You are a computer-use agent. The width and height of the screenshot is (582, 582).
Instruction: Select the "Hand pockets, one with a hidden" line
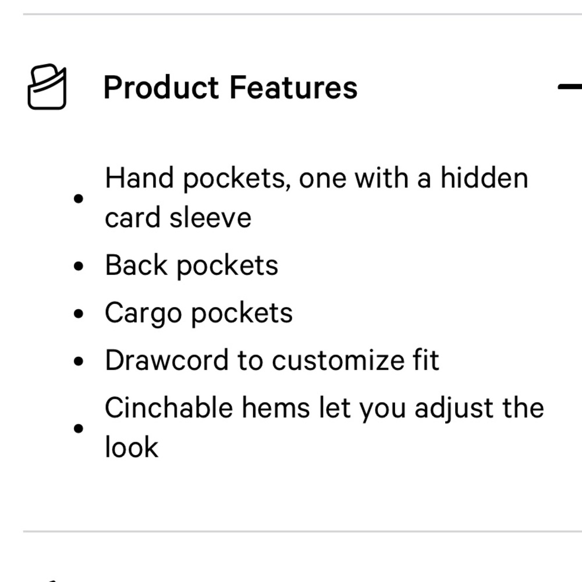[x=316, y=178]
